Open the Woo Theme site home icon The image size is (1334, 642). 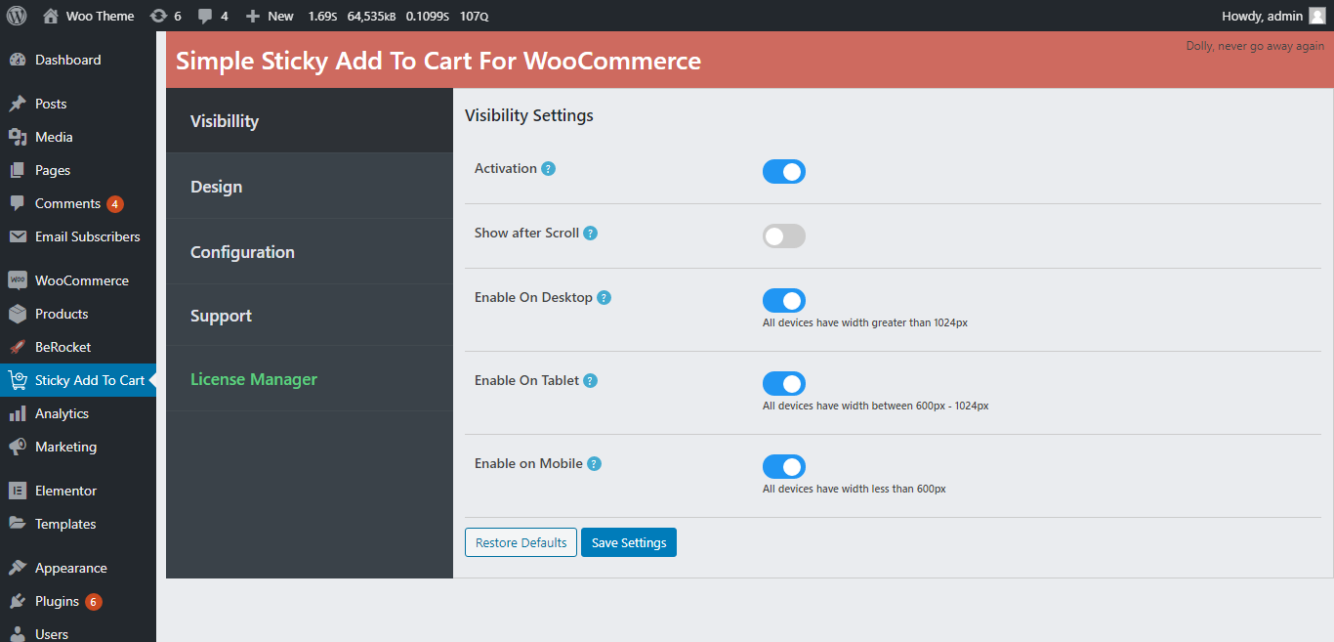pyautogui.click(x=51, y=16)
